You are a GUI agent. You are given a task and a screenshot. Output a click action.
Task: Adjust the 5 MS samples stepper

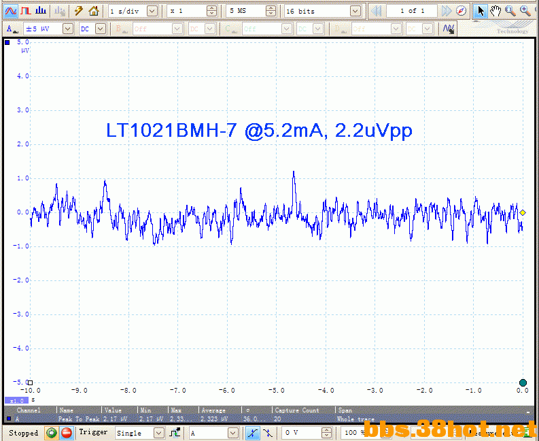click(271, 12)
